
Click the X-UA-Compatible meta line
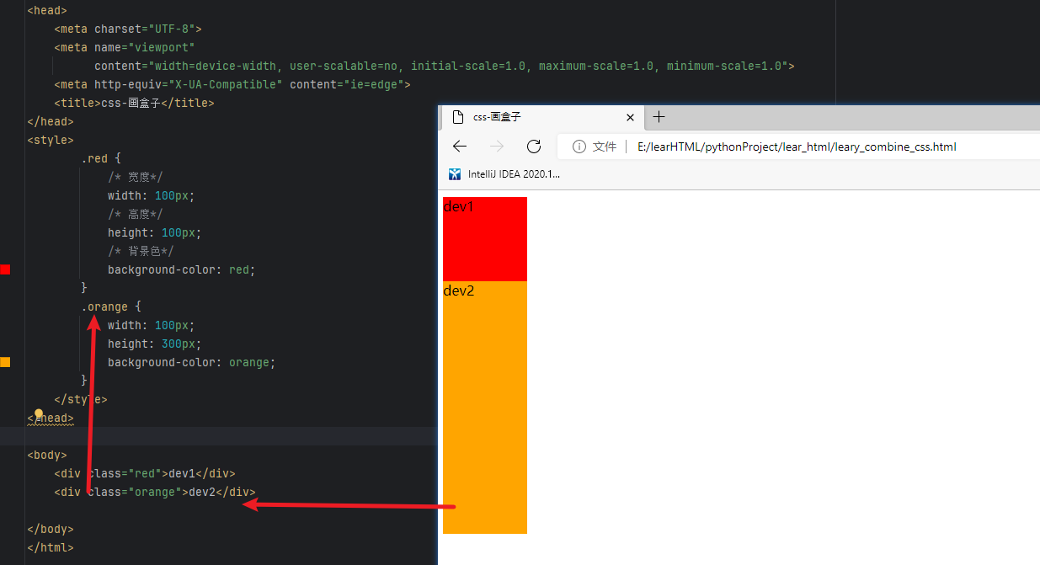[232, 84]
